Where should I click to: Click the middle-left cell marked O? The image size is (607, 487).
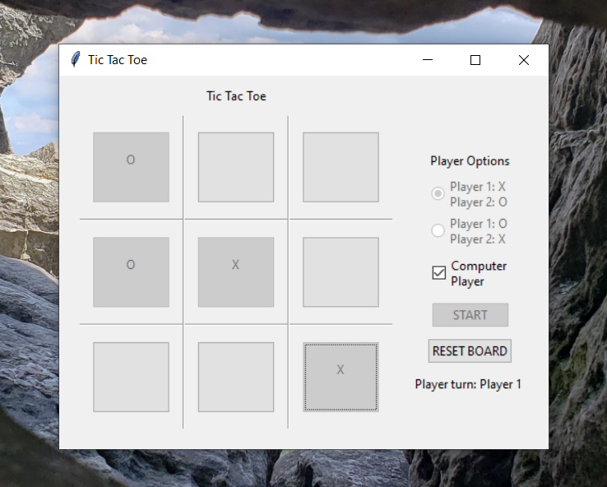[x=131, y=272]
